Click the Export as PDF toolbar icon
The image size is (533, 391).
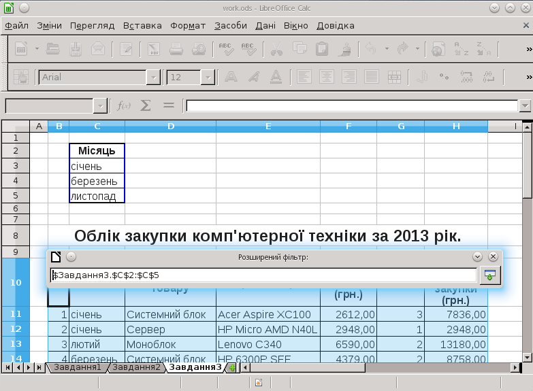[x=153, y=49]
